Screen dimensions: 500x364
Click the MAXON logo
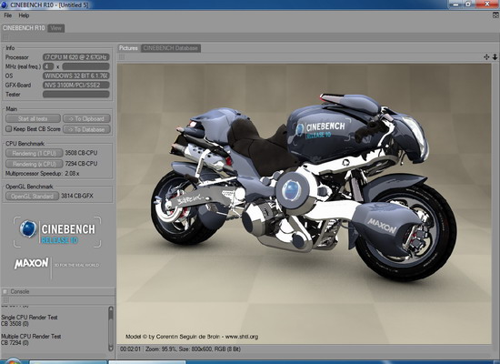tap(31, 263)
